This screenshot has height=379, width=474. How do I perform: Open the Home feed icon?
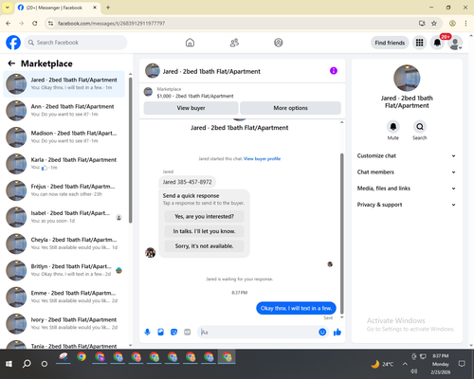click(x=190, y=43)
